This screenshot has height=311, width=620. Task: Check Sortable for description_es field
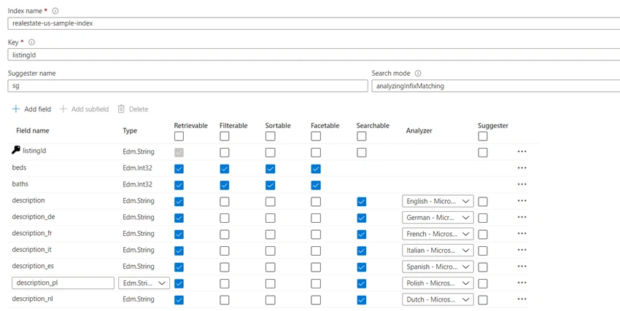[x=270, y=267]
